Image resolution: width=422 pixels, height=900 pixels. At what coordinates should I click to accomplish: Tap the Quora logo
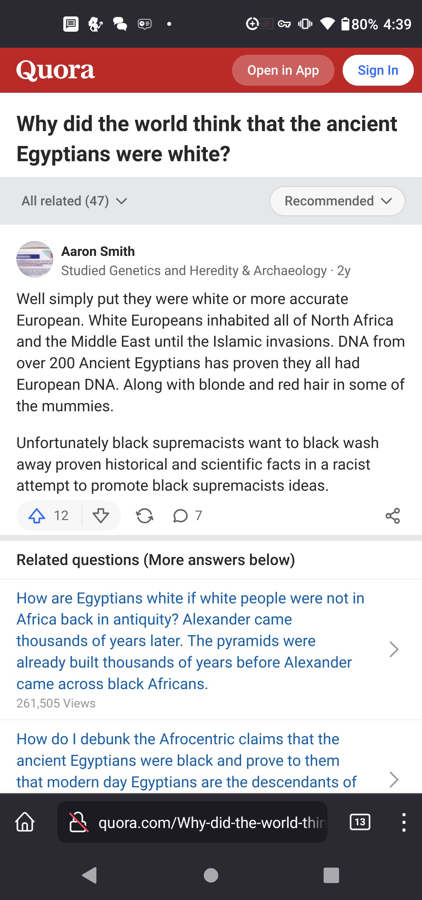tap(55, 70)
